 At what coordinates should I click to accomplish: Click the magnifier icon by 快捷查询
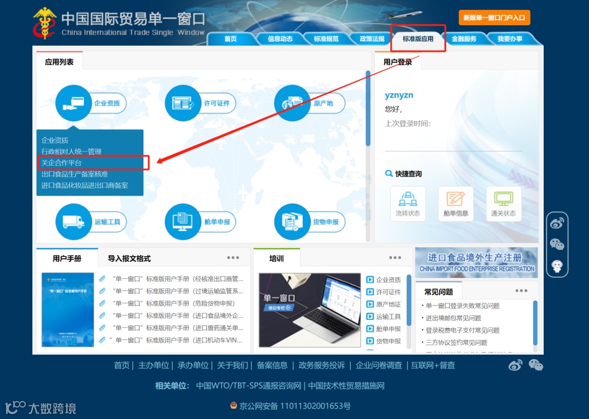[389, 173]
